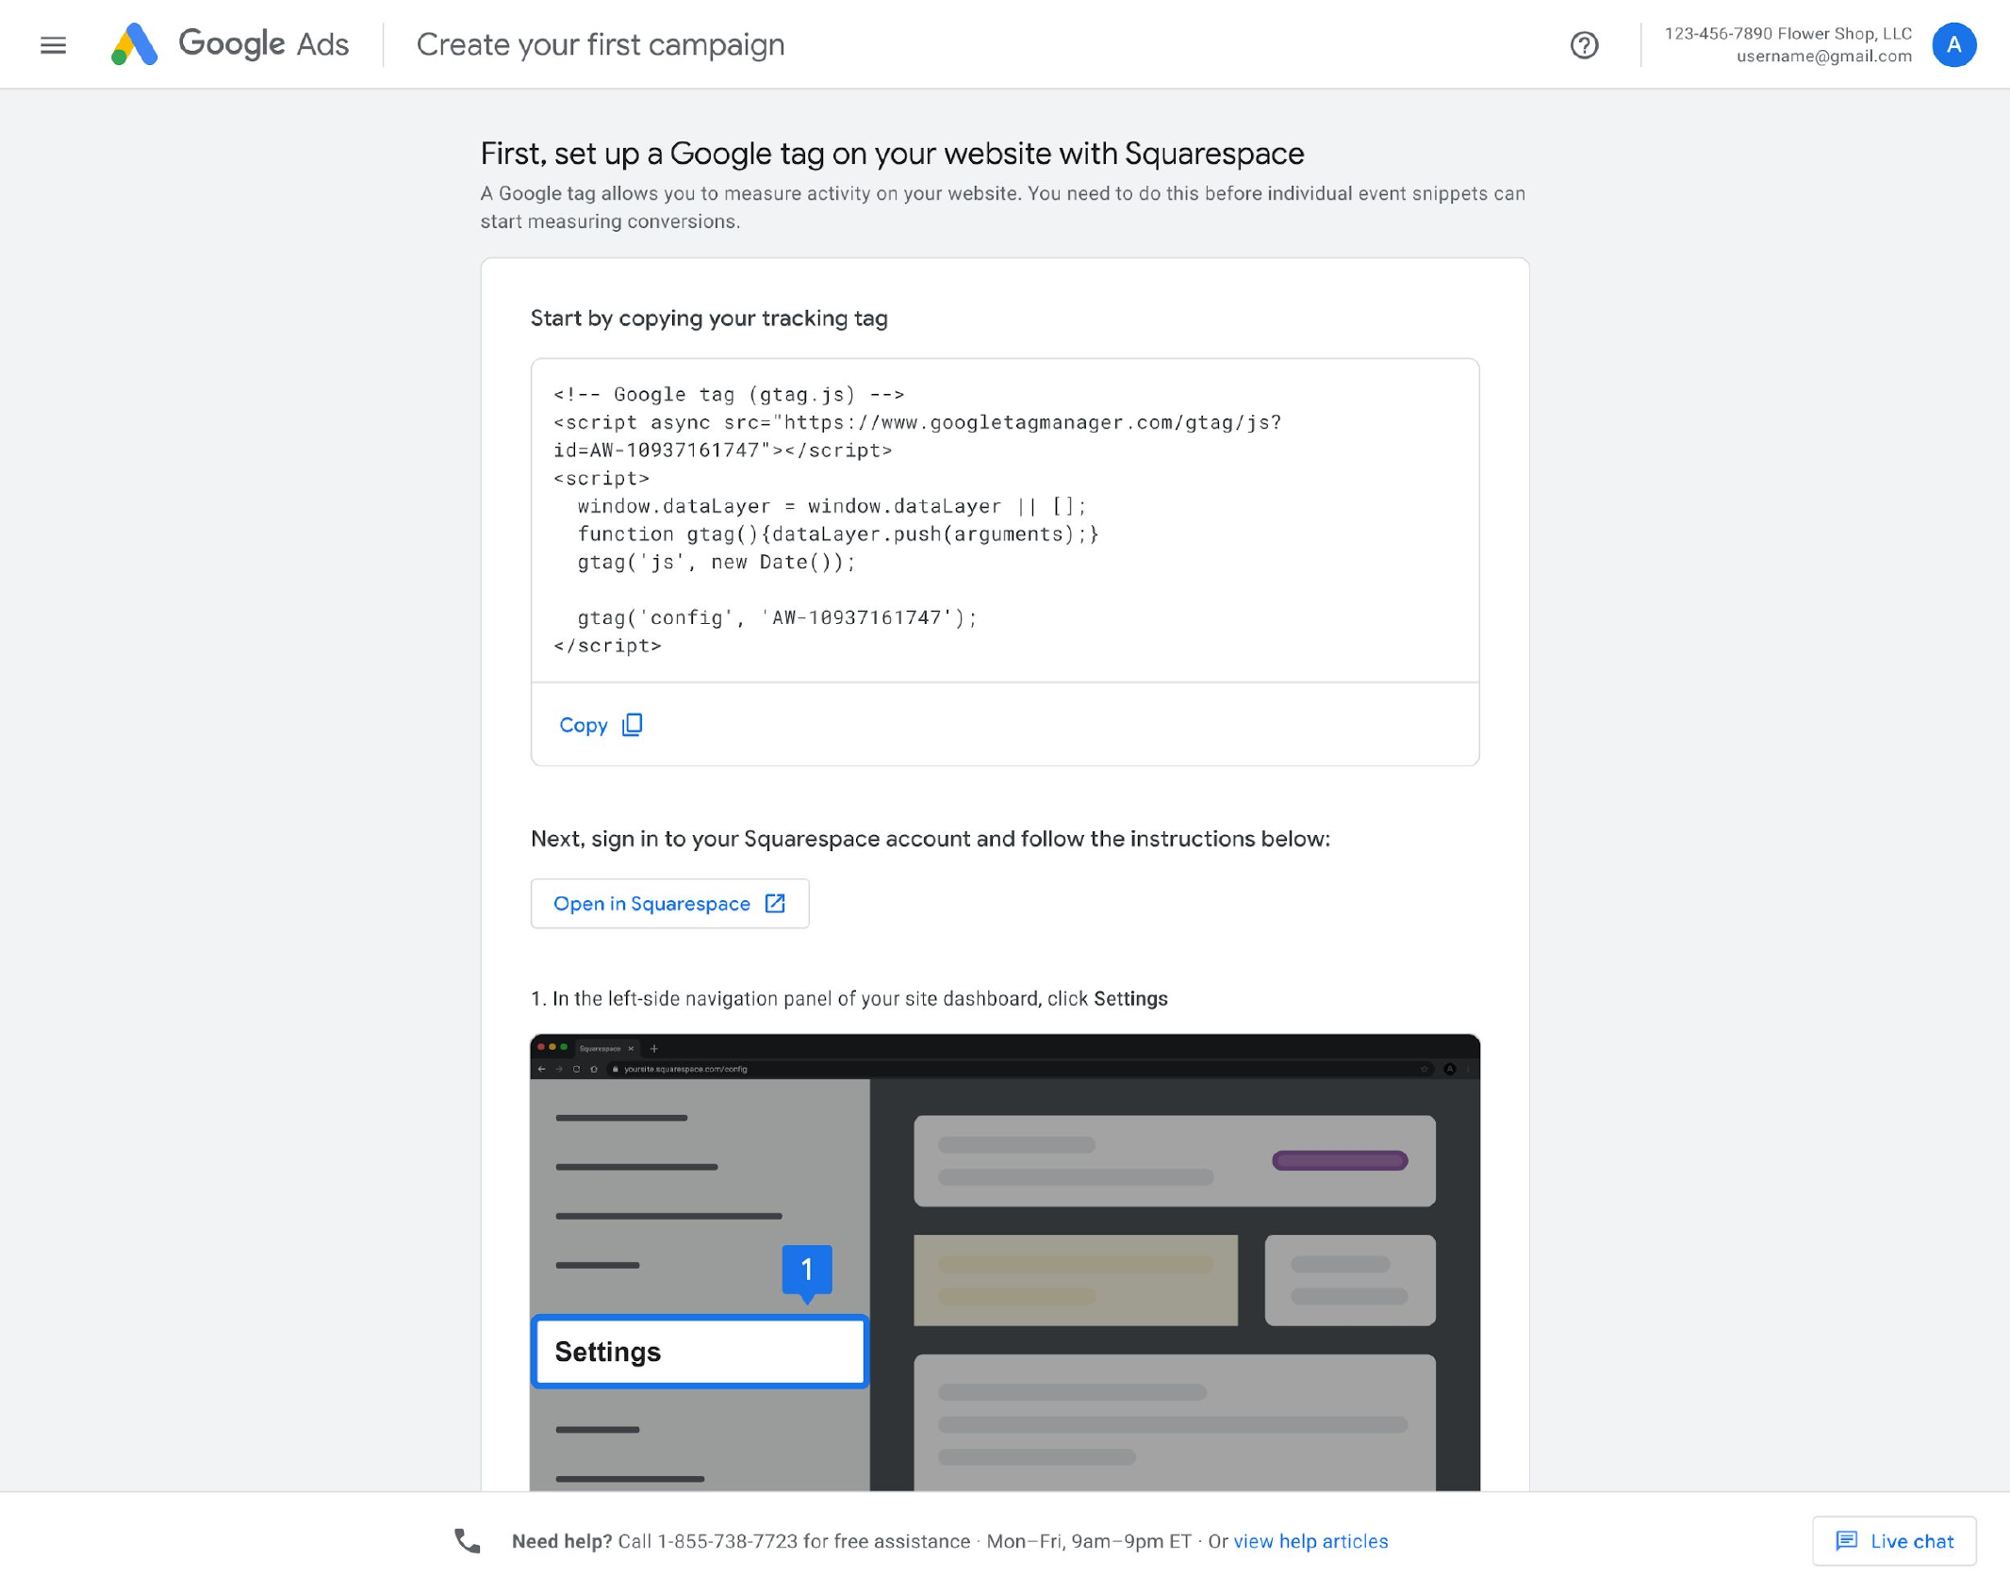Click the step 1 Settings instruction text
Screen dimensions: 2010x1591
pos(848,999)
